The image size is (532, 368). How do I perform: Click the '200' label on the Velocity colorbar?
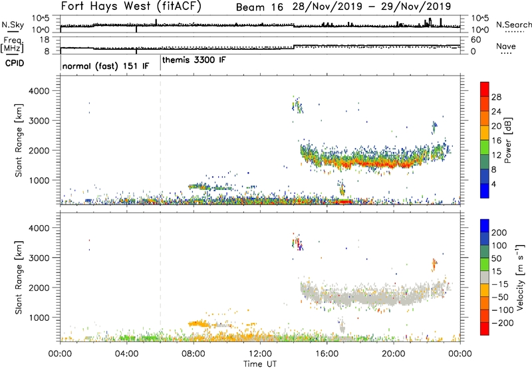point(499,232)
